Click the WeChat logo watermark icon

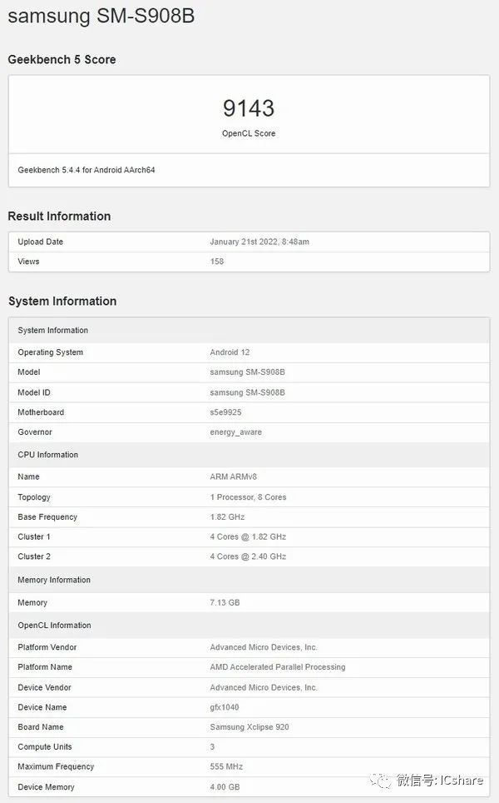point(380,781)
